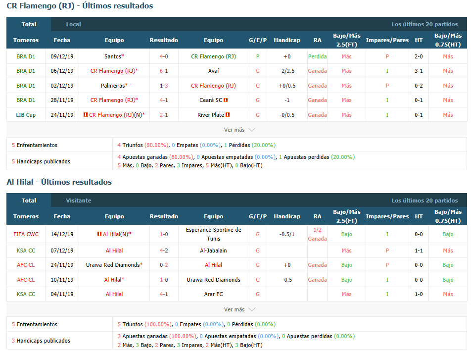Click the red card icon beside River Plate
The width and height of the screenshot is (472, 351).
click(x=228, y=115)
